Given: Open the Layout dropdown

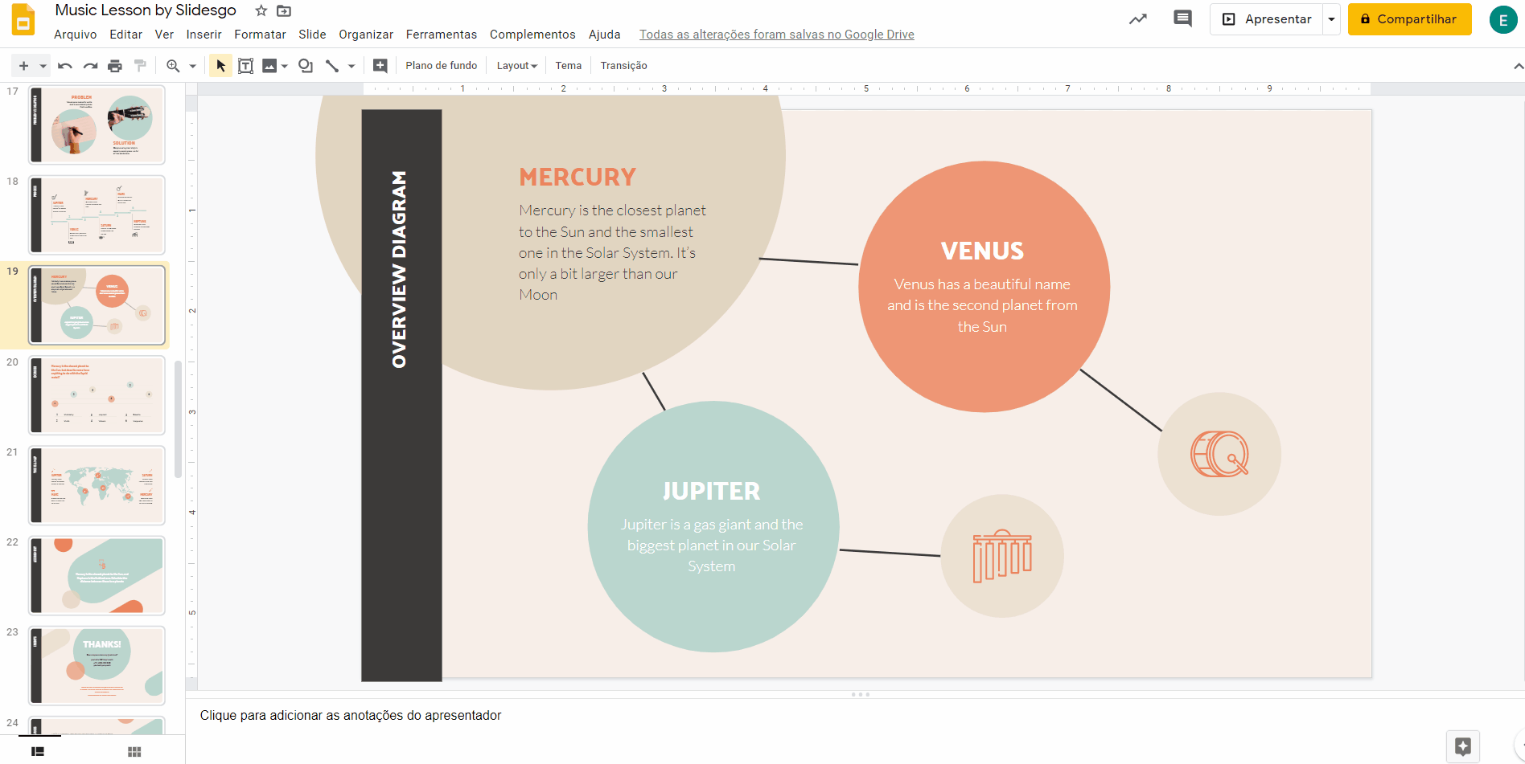Looking at the screenshot, I should pyautogui.click(x=516, y=66).
